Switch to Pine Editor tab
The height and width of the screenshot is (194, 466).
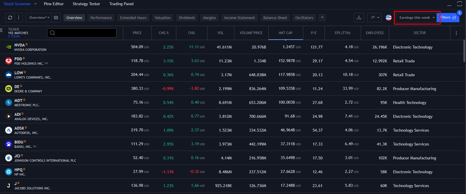tap(54, 4)
